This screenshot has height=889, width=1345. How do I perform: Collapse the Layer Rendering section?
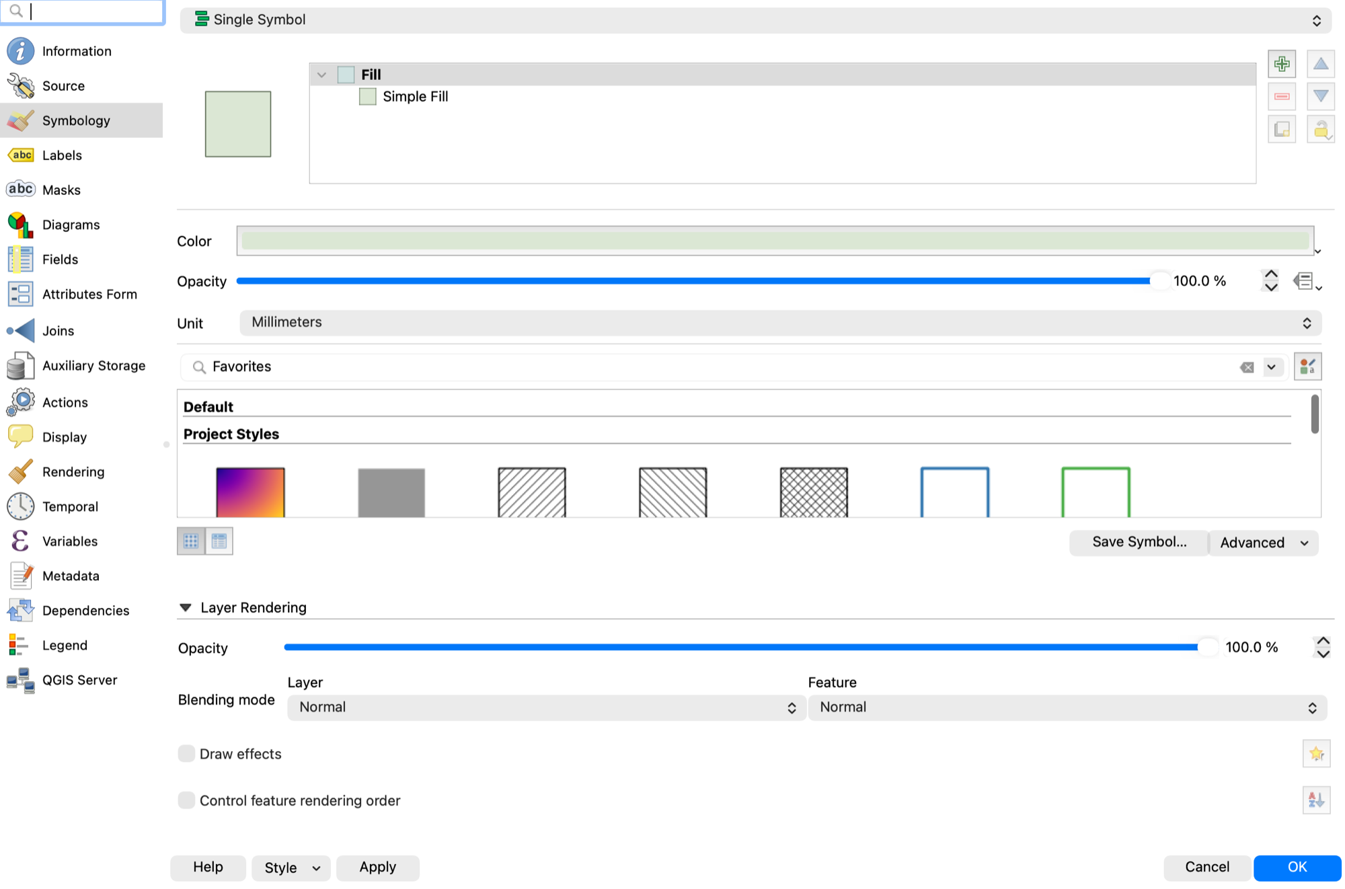point(186,608)
